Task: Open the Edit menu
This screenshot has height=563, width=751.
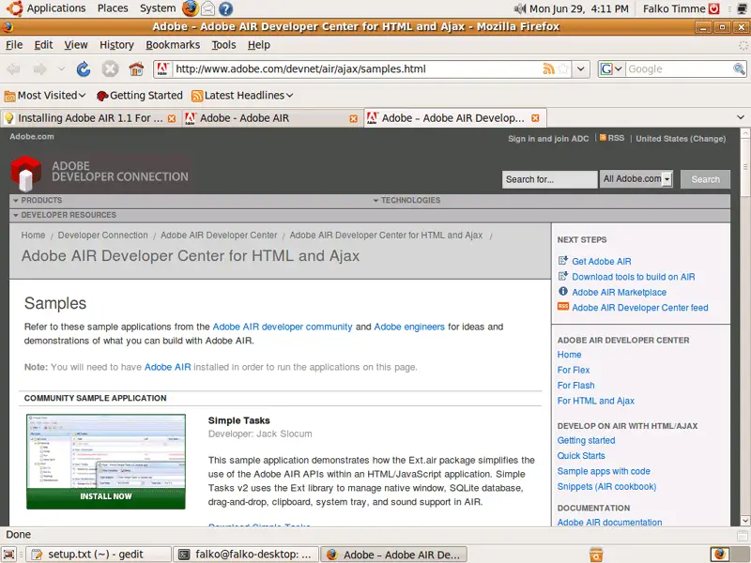Action: tap(43, 45)
